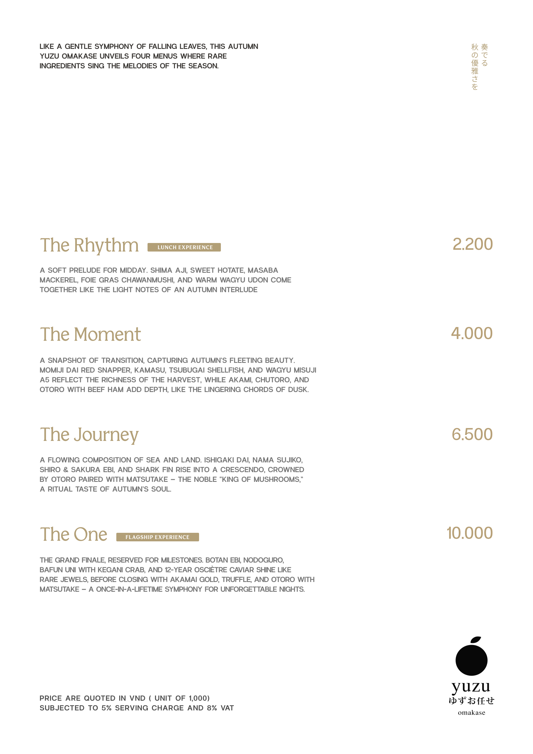Click The Moment's snapshot of transition description

pos(178,375)
